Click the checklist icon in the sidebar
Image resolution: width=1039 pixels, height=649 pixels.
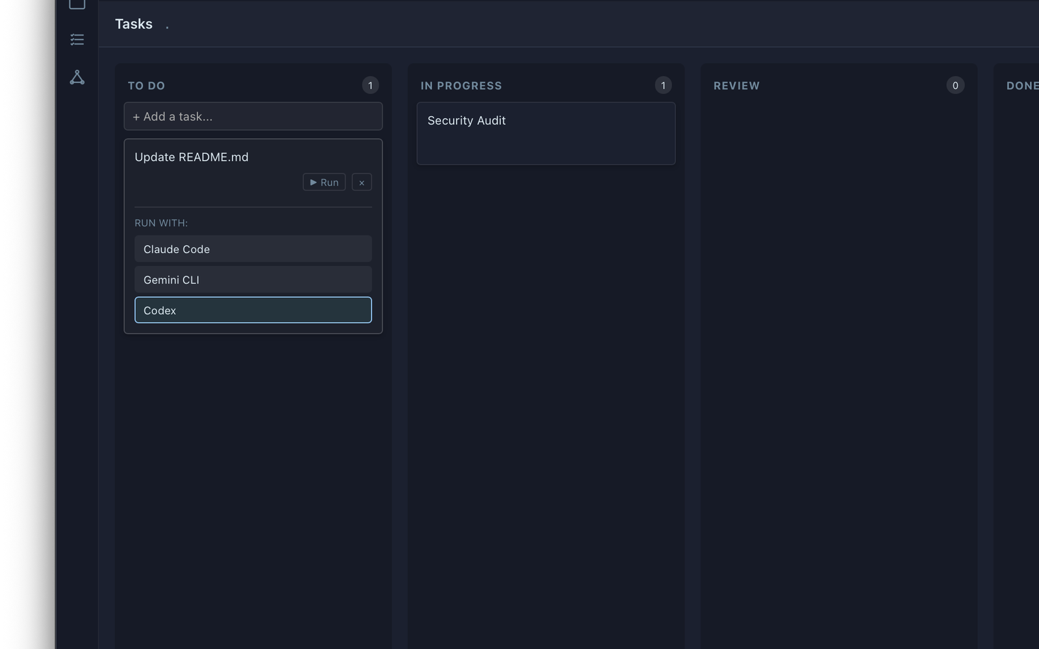pyautogui.click(x=77, y=40)
